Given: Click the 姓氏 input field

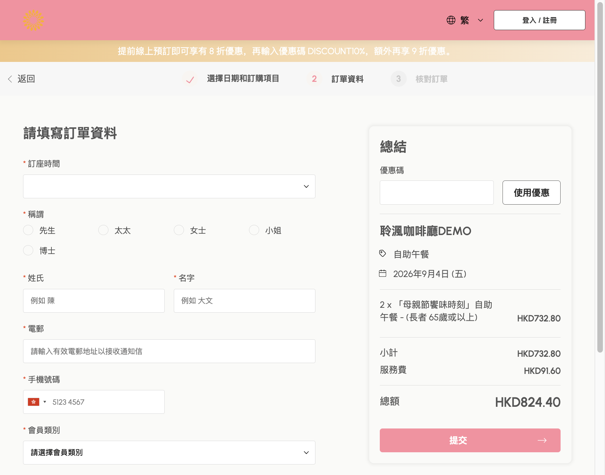Looking at the screenshot, I should click(x=94, y=301).
